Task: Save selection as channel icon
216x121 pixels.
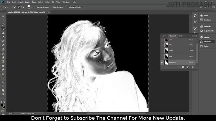Action: 183,67
